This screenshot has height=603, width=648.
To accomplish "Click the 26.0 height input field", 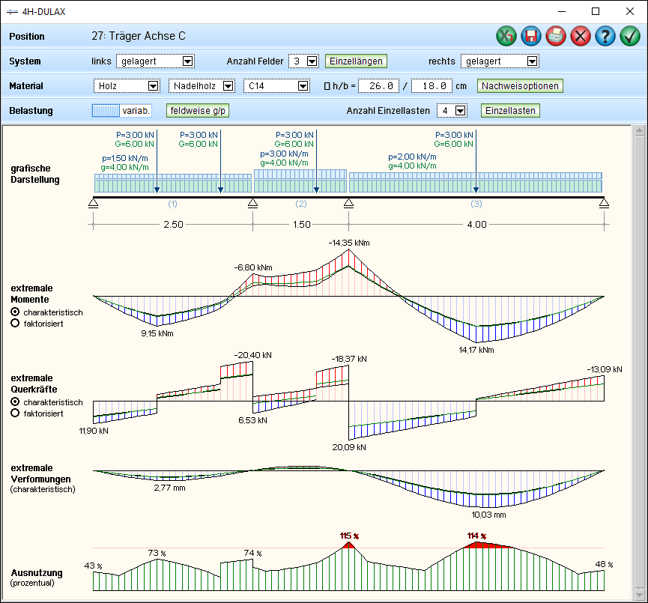I will 378,86.
